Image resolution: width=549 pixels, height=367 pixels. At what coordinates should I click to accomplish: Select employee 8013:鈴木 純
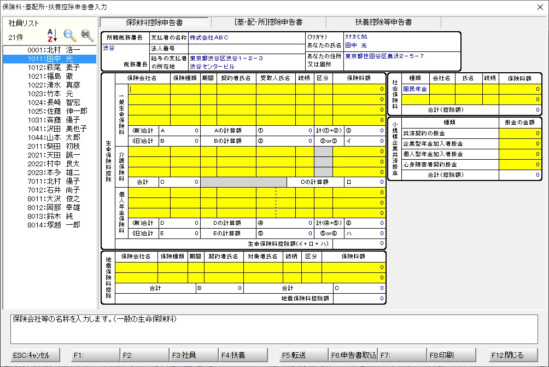pos(50,217)
